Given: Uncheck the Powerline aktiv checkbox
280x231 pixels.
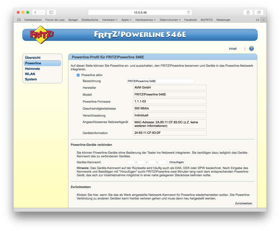Looking at the screenshot, I should (78, 75).
